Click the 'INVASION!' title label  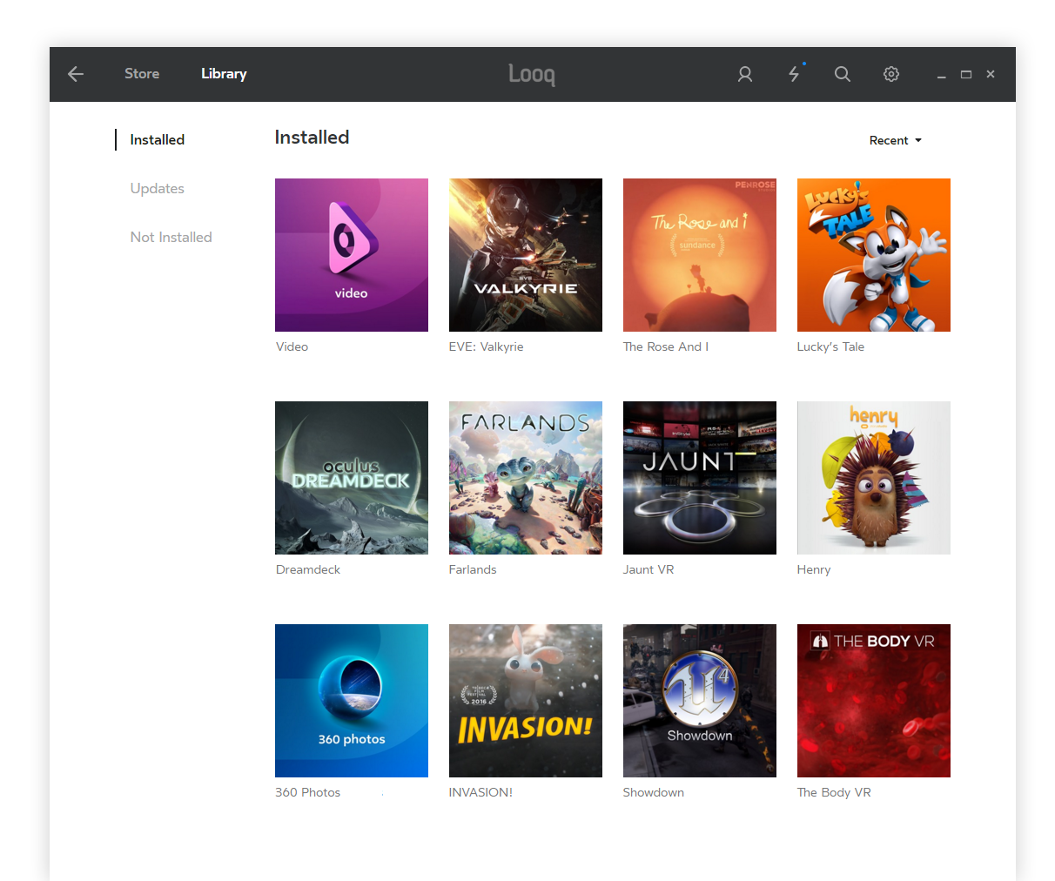click(480, 792)
